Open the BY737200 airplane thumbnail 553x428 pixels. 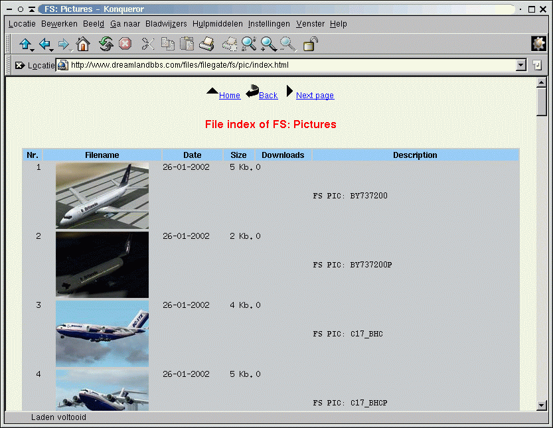102,196
